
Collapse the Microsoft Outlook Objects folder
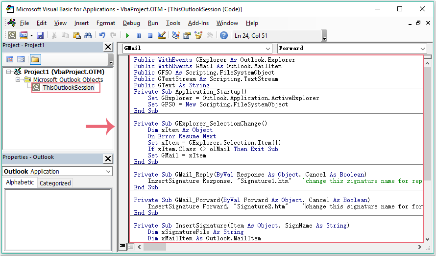18,80
